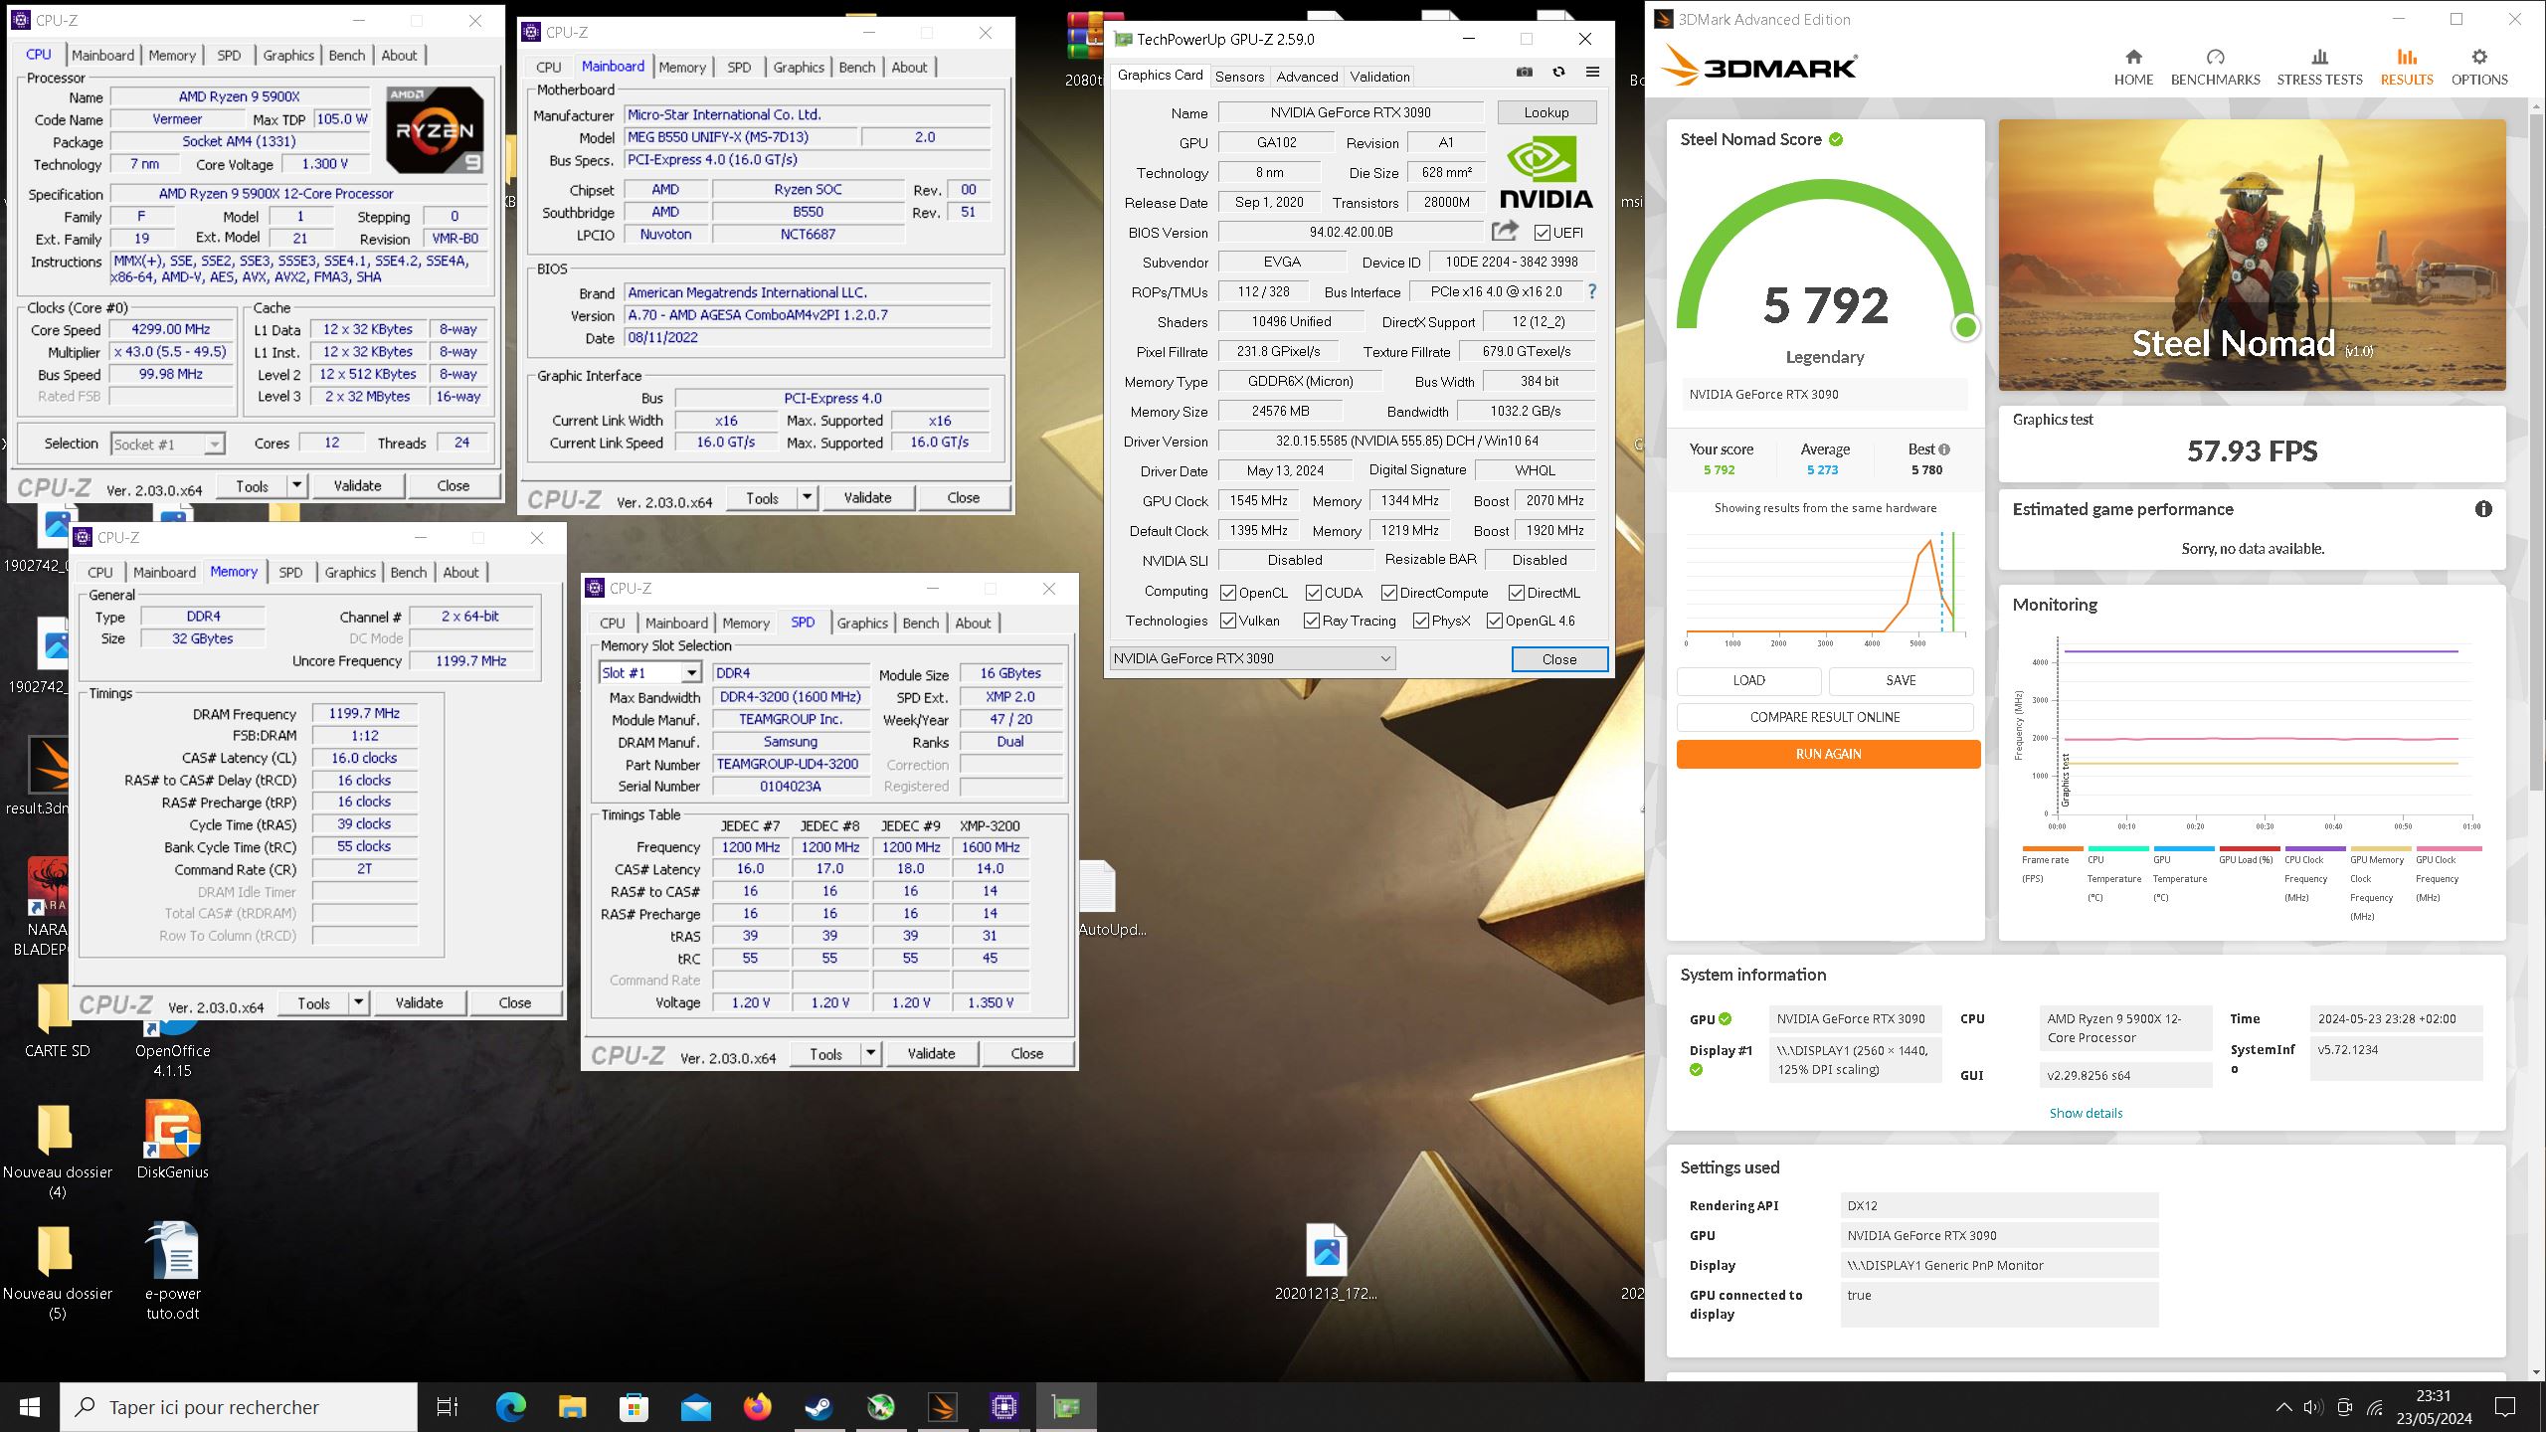Refresh GPU-Z data with refresh icon

(x=1558, y=73)
